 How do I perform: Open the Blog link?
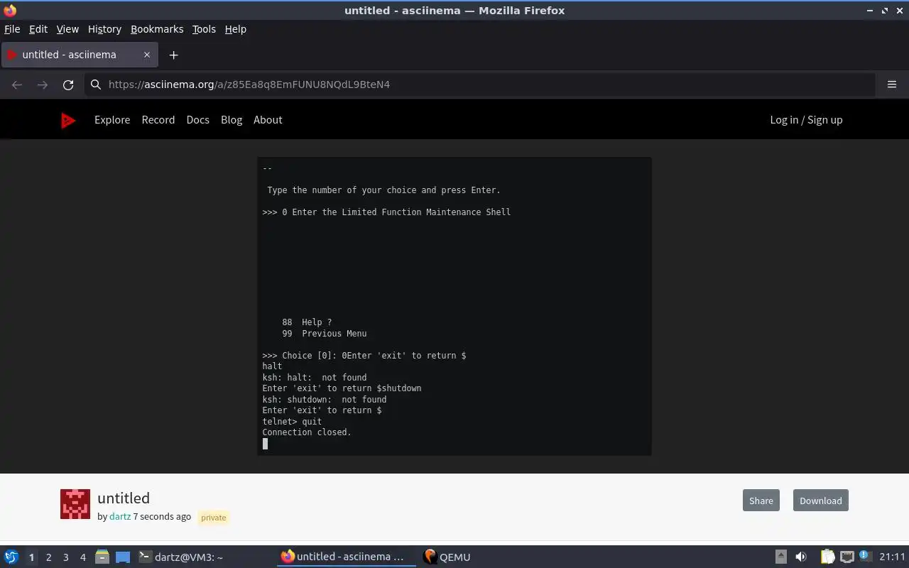232,120
